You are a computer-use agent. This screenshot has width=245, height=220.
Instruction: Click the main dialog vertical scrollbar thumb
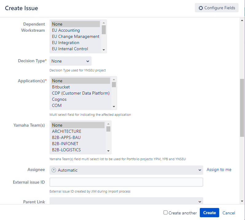coord(242,108)
